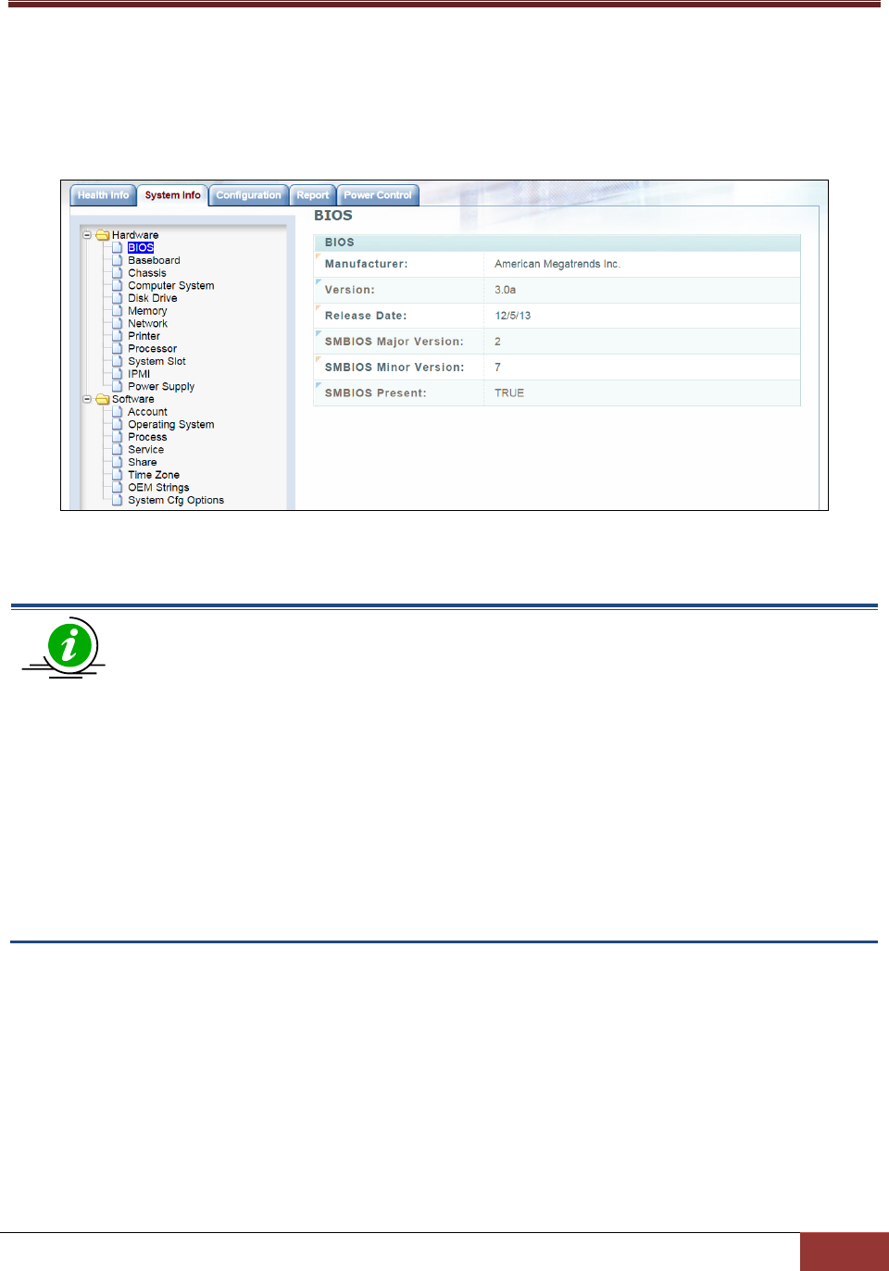Open the Printer tree item
Viewport: 889px width, 1271px height.
[x=144, y=336]
